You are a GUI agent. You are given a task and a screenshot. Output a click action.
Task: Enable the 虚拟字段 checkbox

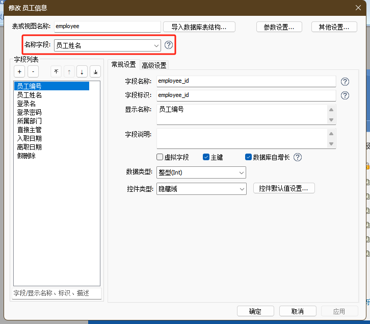[x=160, y=157]
